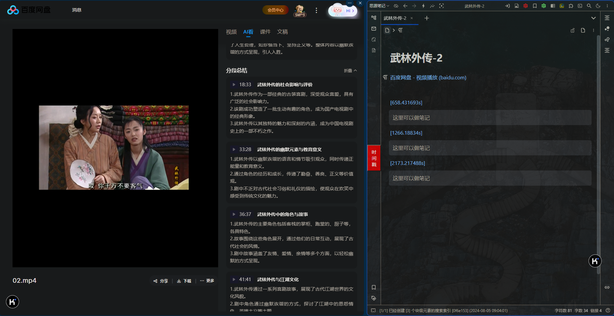The image size is (614, 316).
Task: Add a new tab with the plus button
Action: (427, 18)
